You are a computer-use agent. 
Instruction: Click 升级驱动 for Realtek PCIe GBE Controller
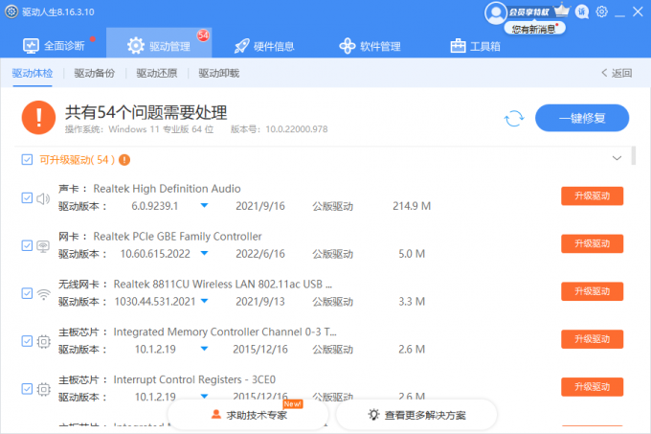[x=592, y=243]
